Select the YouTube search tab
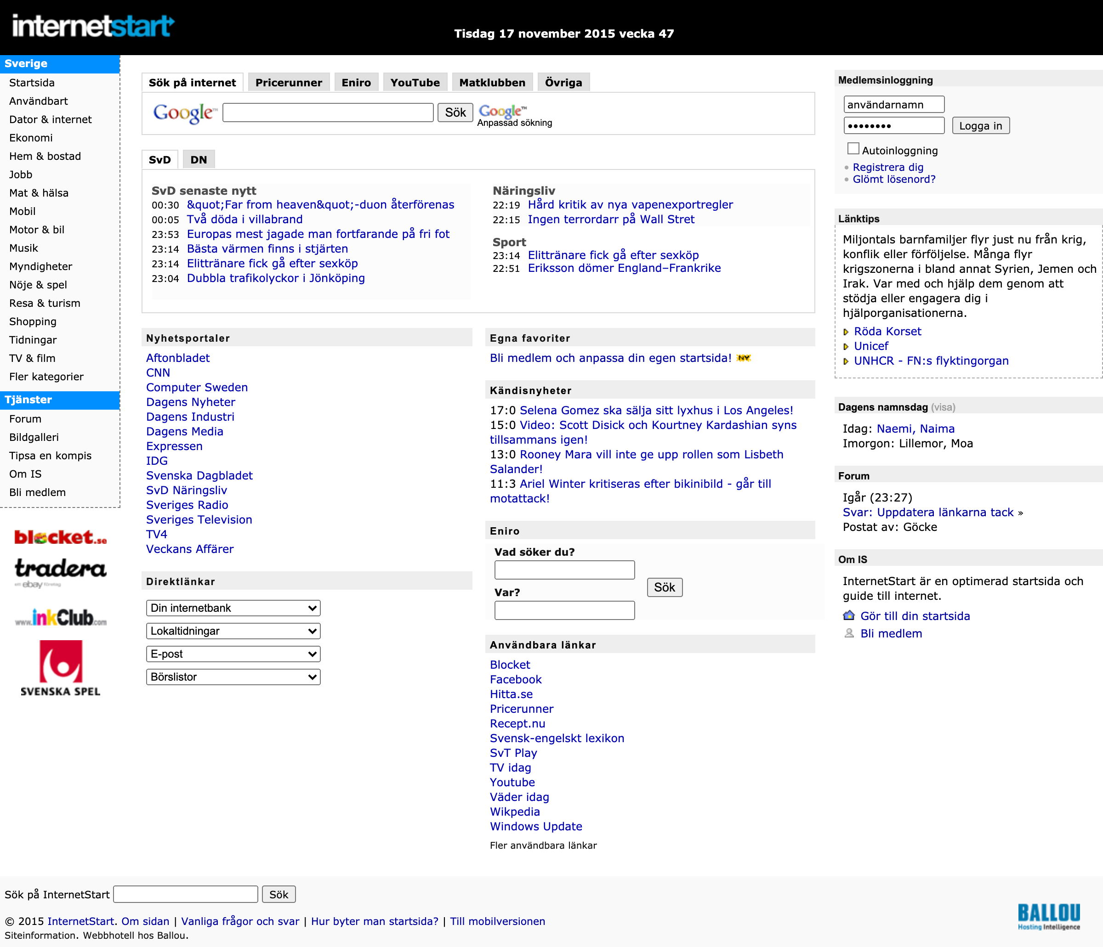 pos(415,83)
